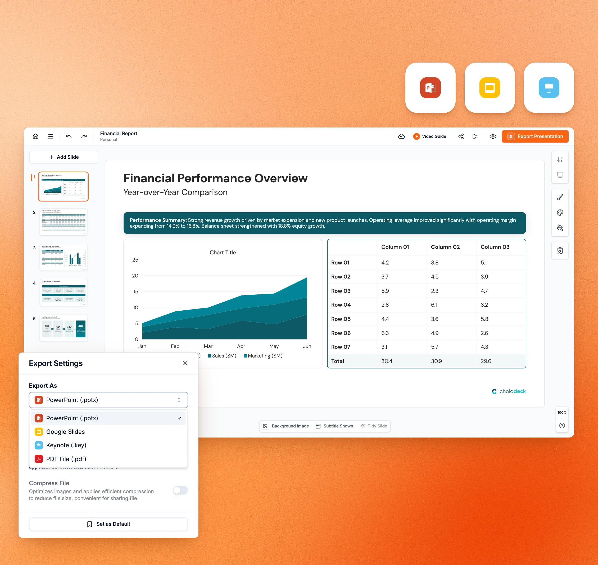The width and height of the screenshot is (598, 565).
Task: Choose PDF File (.pdf) option
Action: click(x=108, y=459)
